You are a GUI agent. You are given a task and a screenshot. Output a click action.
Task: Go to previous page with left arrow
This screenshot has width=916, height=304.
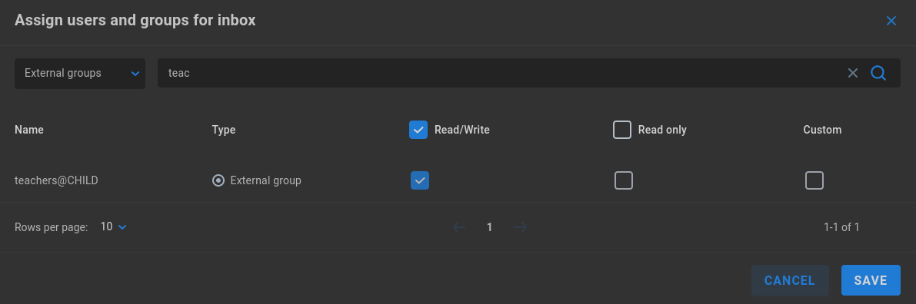[x=459, y=227]
